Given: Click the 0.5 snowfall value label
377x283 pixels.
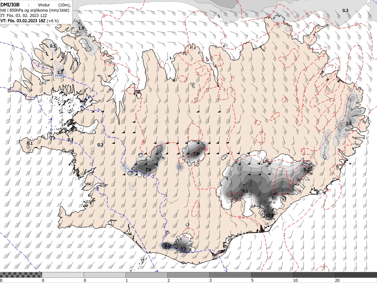Looking at the screenshot, I should pyautogui.click(x=53, y=46).
